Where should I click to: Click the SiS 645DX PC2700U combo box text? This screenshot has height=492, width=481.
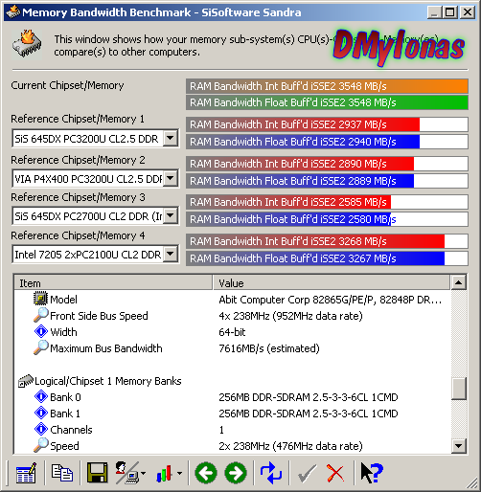tap(88, 216)
